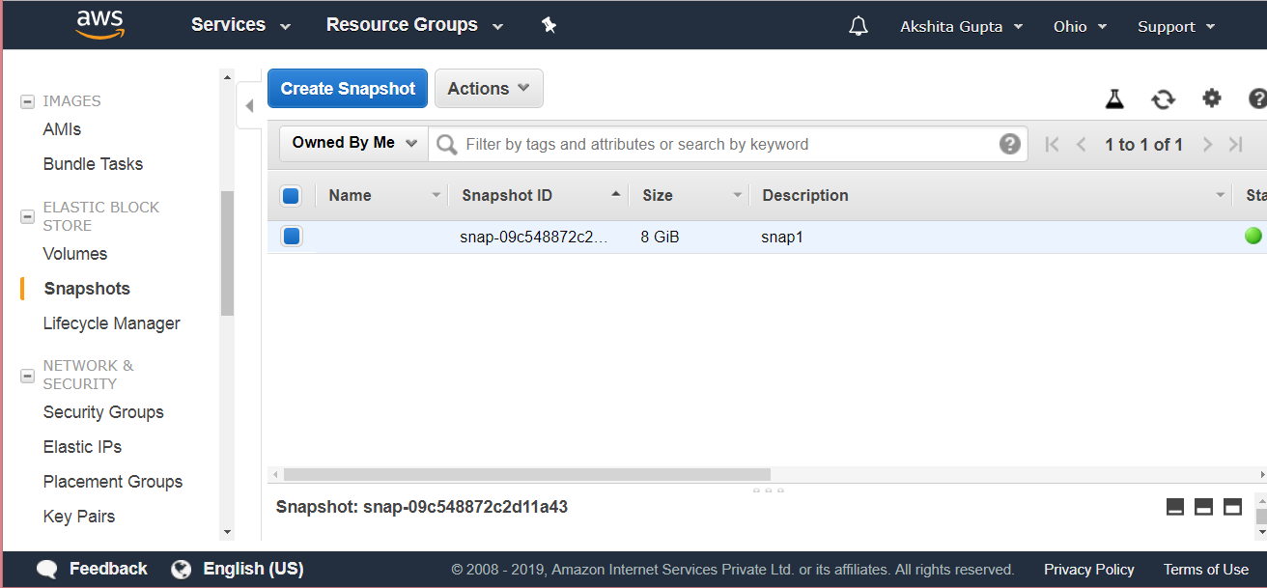Open the Privacy Policy link
The image size is (1267, 588).
click(1089, 570)
